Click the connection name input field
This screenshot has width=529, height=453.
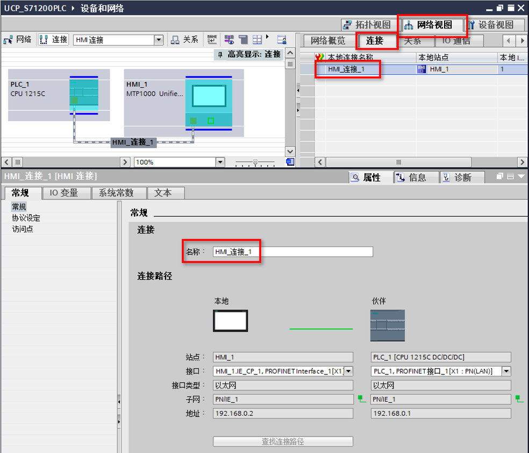point(292,252)
